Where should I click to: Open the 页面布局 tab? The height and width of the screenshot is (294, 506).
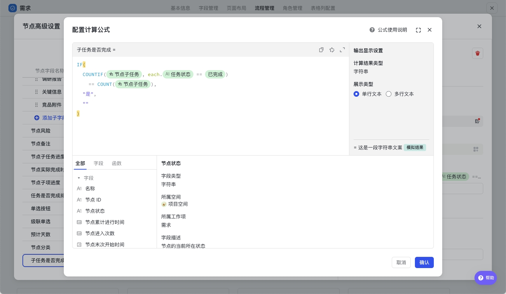pos(237,8)
